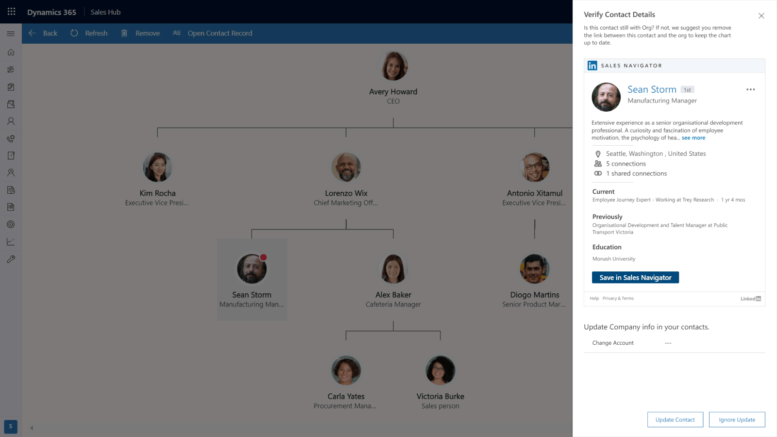Select Antonio Xitamul org chart node

point(535,179)
